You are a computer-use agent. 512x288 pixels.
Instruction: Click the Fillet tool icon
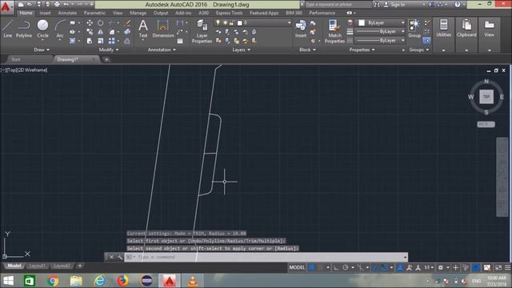[112, 32]
